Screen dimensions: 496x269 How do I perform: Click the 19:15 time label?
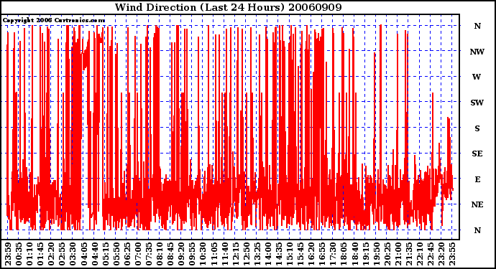point(366,254)
